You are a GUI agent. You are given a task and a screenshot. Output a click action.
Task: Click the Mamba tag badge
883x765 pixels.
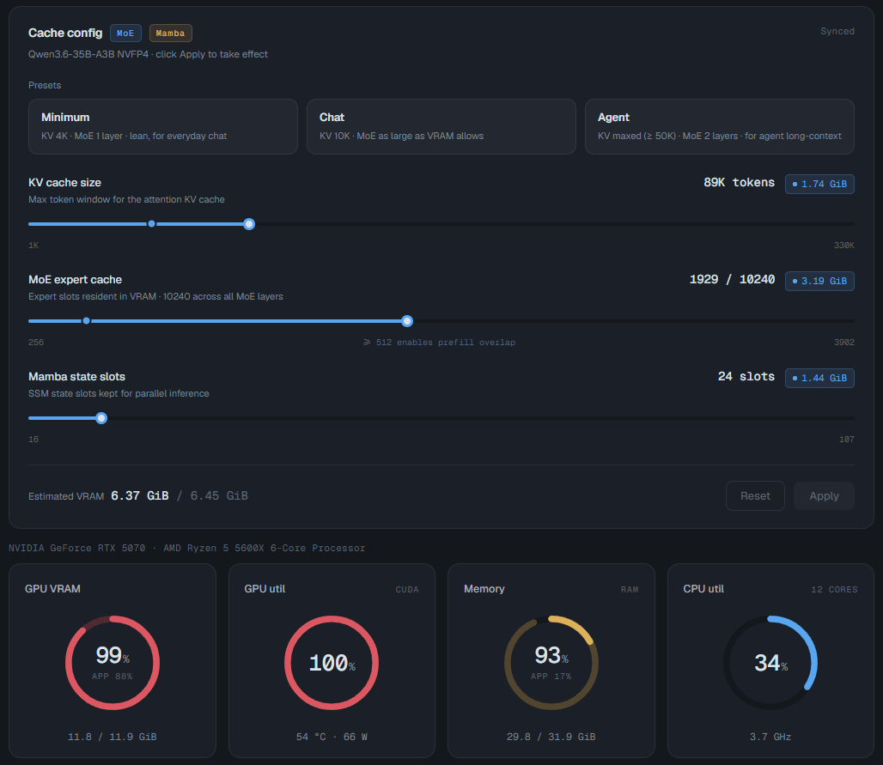[171, 33]
